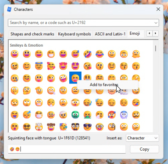Choose the zipper-mouth face emoji
Image resolution: width=168 pixels, height=164 pixels.
[x=51, y=90]
